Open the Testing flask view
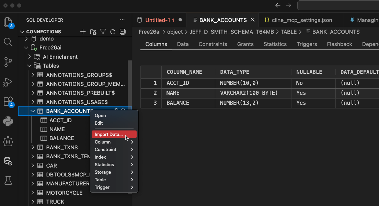379x206 pixels. coord(8,180)
